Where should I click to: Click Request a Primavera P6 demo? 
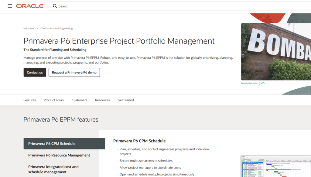tap(74, 72)
